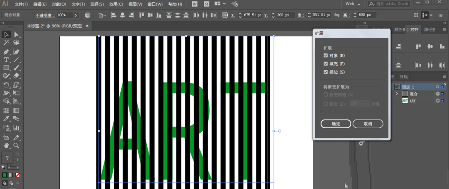
Task: Click the X position input field
Action: (252, 15)
